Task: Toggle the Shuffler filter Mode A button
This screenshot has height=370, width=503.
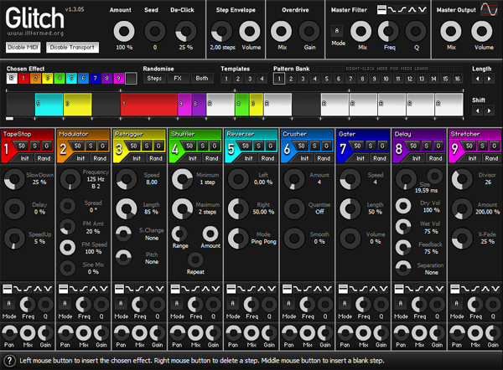Action: (x=176, y=303)
